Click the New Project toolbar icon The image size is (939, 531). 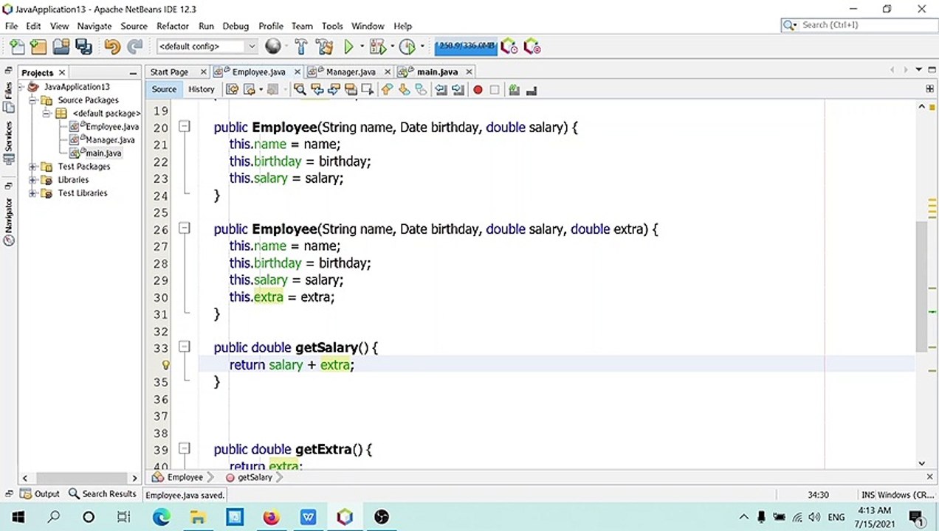tap(38, 46)
